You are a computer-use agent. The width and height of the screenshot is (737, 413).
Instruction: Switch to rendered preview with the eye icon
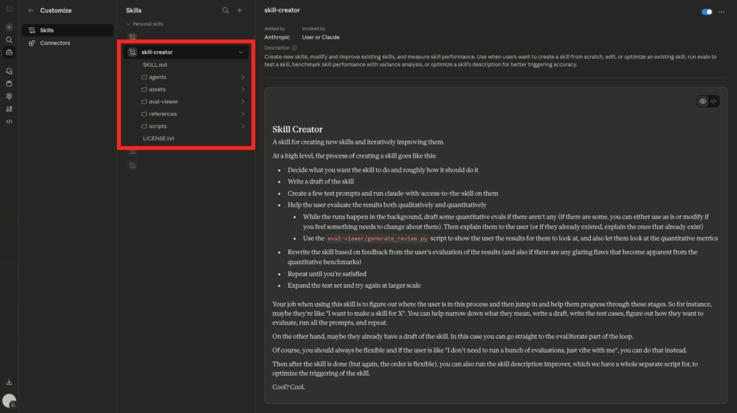702,101
